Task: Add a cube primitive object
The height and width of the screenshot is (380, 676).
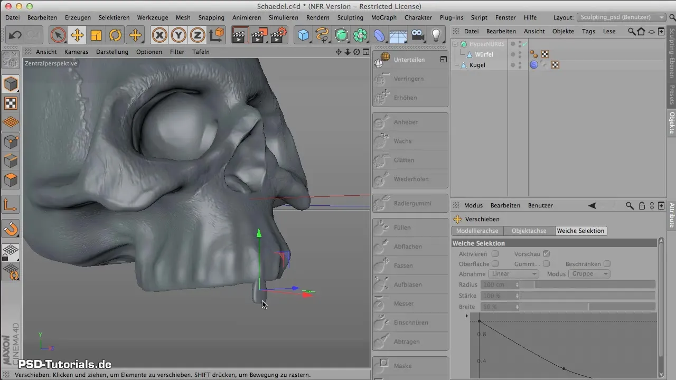Action: (x=304, y=35)
